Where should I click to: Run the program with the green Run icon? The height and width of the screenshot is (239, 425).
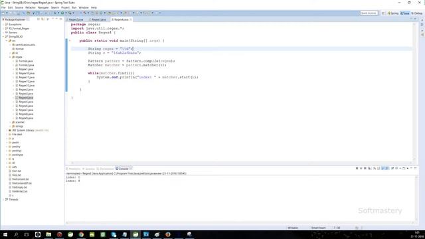point(62,13)
